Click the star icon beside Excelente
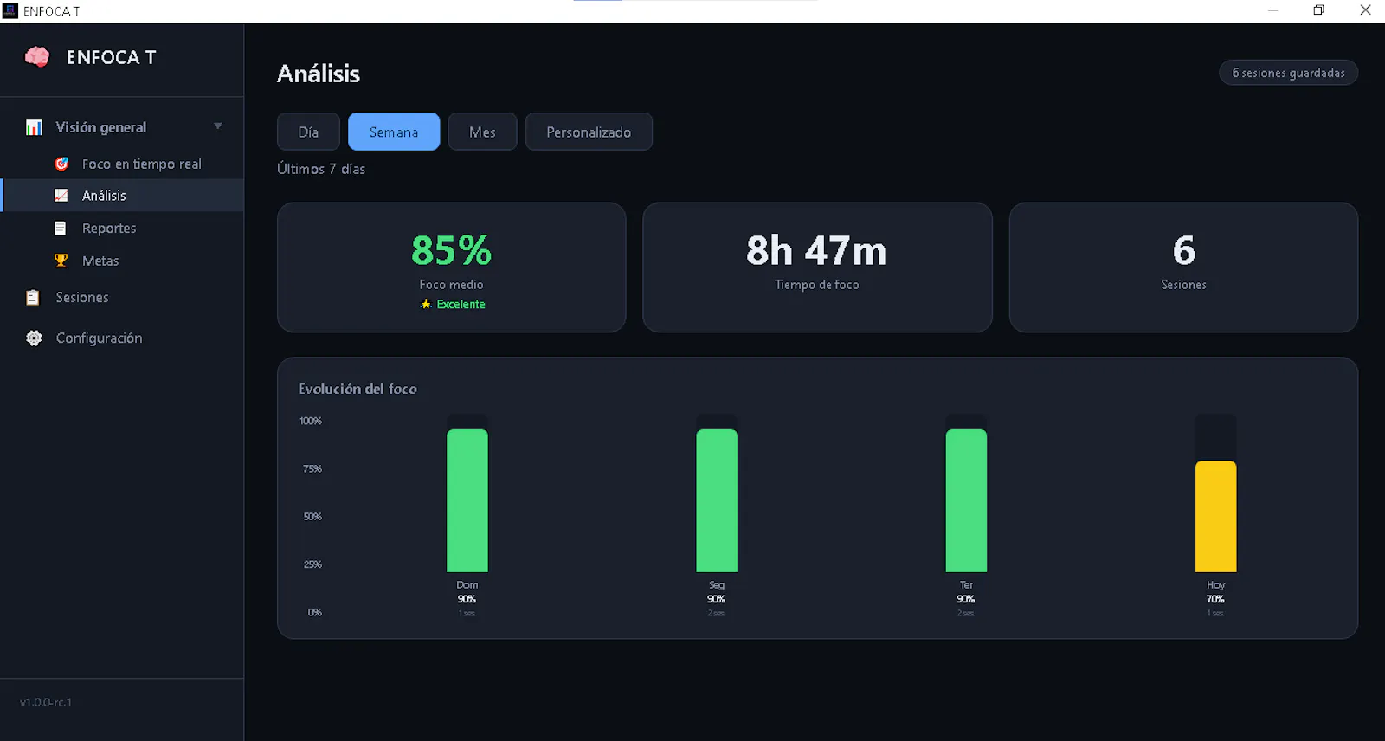Viewport: 1385px width, 741px height. coord(426,304)
